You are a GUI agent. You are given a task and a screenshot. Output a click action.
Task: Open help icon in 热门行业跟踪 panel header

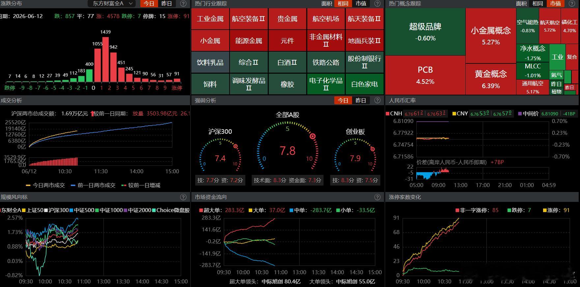coord(377,4)
